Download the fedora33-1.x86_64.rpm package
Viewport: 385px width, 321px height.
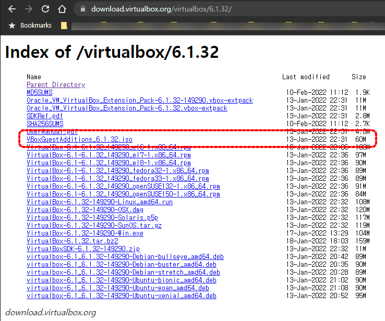coord(118,179)
